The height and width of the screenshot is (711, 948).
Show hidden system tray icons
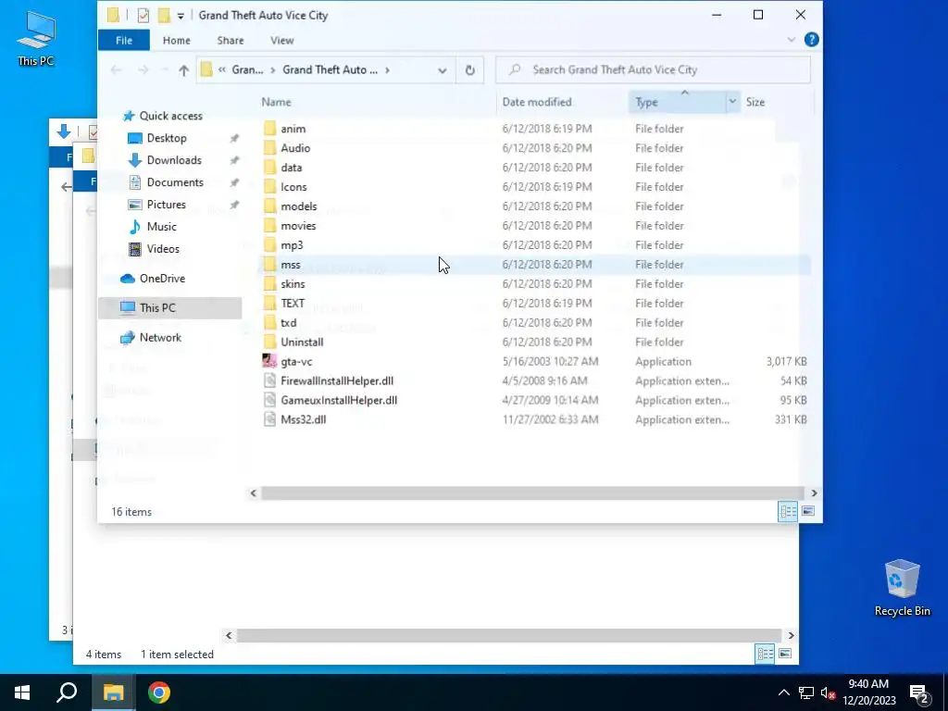click(783, 692)
